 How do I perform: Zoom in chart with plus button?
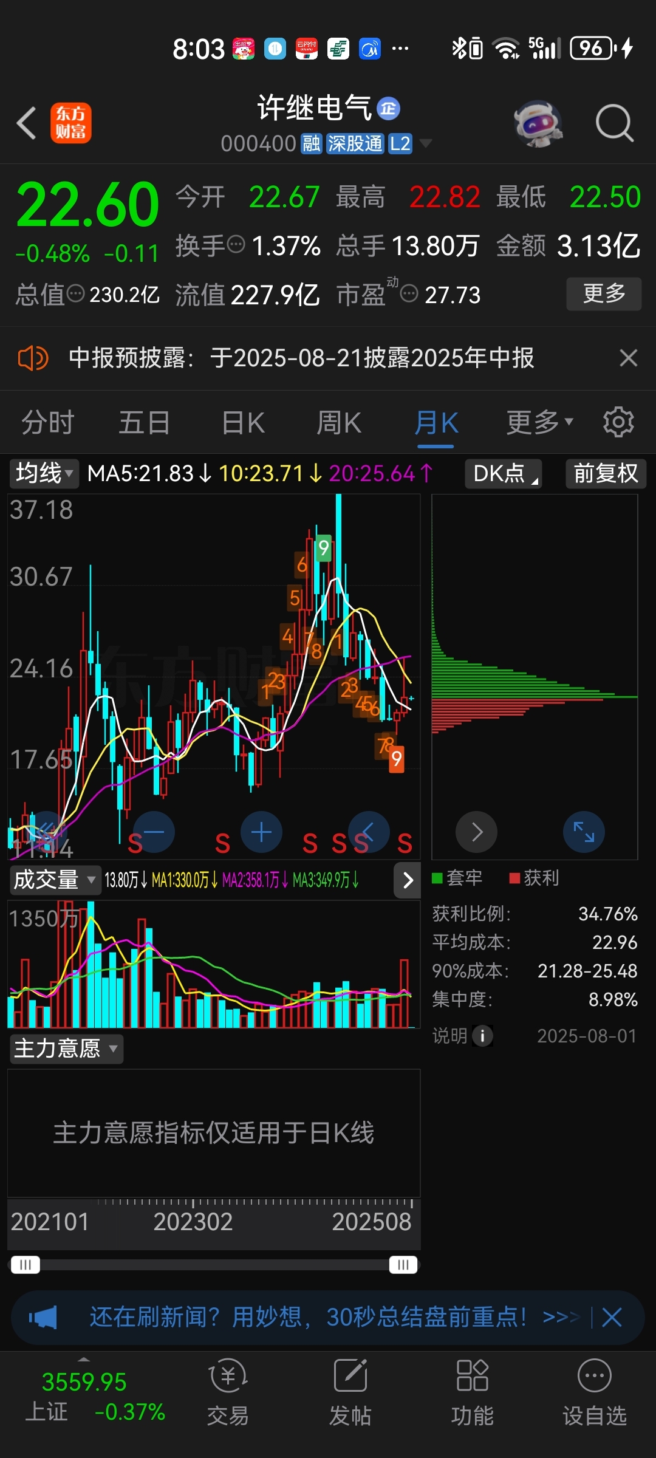pos(261,832)
